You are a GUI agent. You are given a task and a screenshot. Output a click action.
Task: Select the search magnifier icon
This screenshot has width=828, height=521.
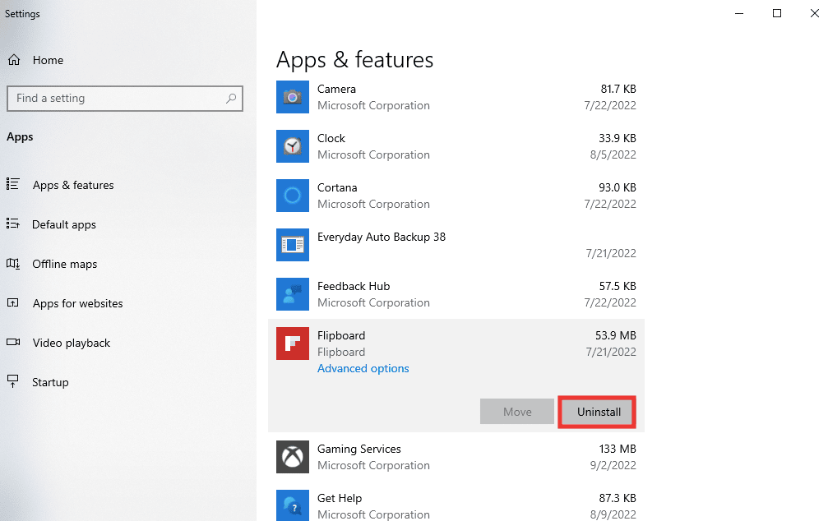231,98
